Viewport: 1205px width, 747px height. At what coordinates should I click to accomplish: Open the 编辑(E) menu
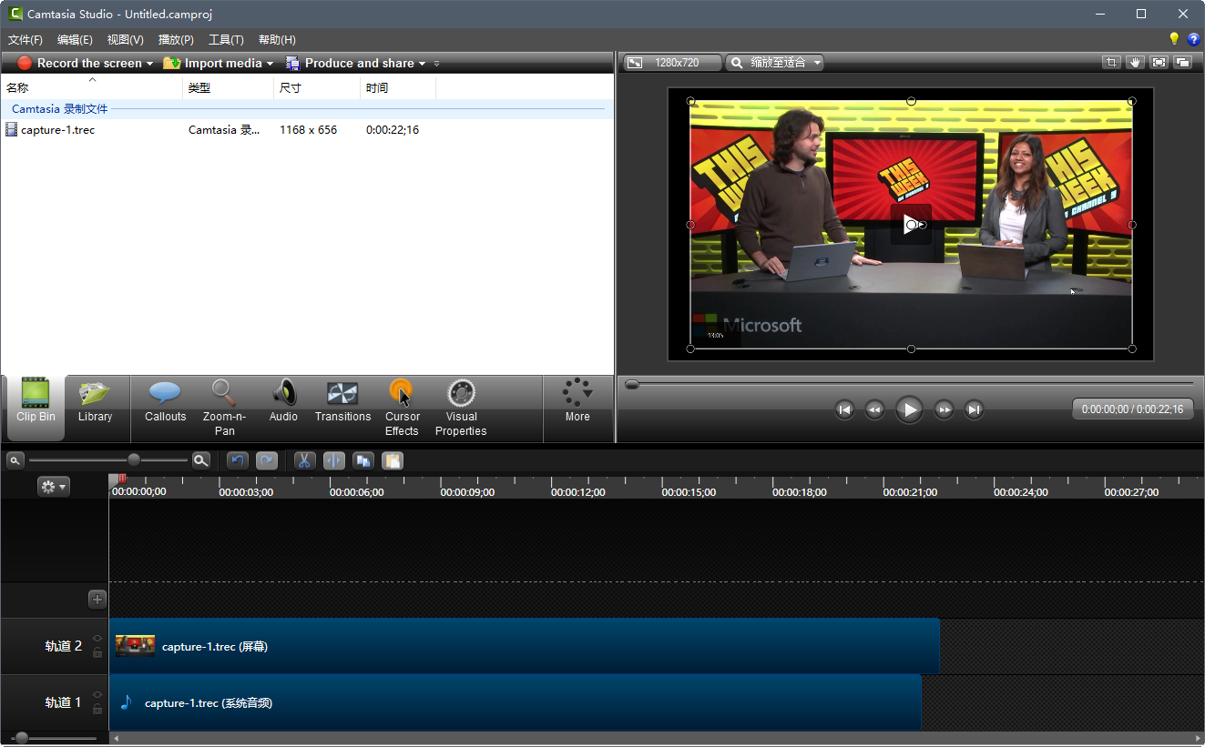(75, 40)
